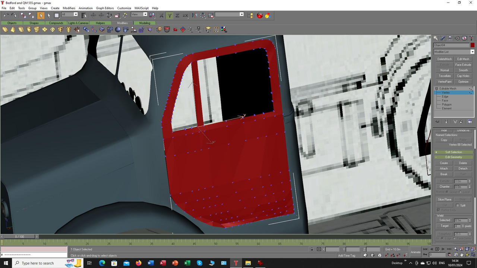Toggle the selection lock padlock icon
The height and width of the screenshot is (268, 477).
(312, 249)
